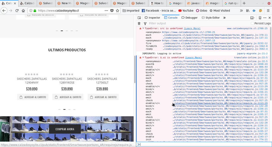This screenshot has width=272, height=147.
Task: Click the COMPRAR AHORA button
Action: (x=65, y=129)
